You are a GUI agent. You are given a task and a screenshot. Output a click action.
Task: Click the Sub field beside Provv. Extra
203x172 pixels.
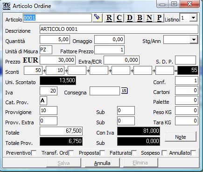[x=126, y=121]
